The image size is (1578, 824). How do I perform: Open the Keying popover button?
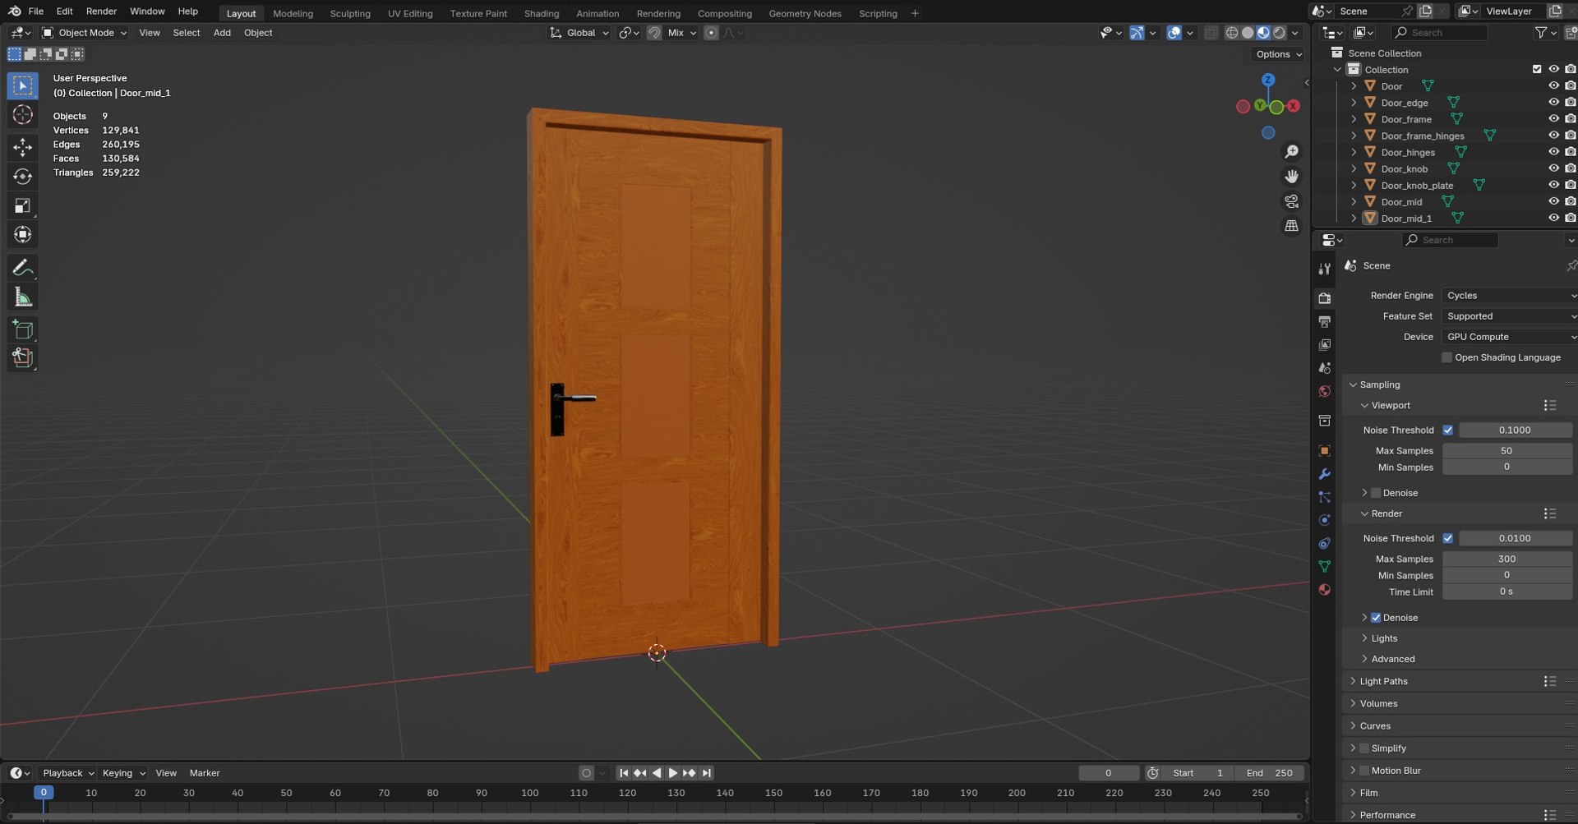(x=123, y=773)
